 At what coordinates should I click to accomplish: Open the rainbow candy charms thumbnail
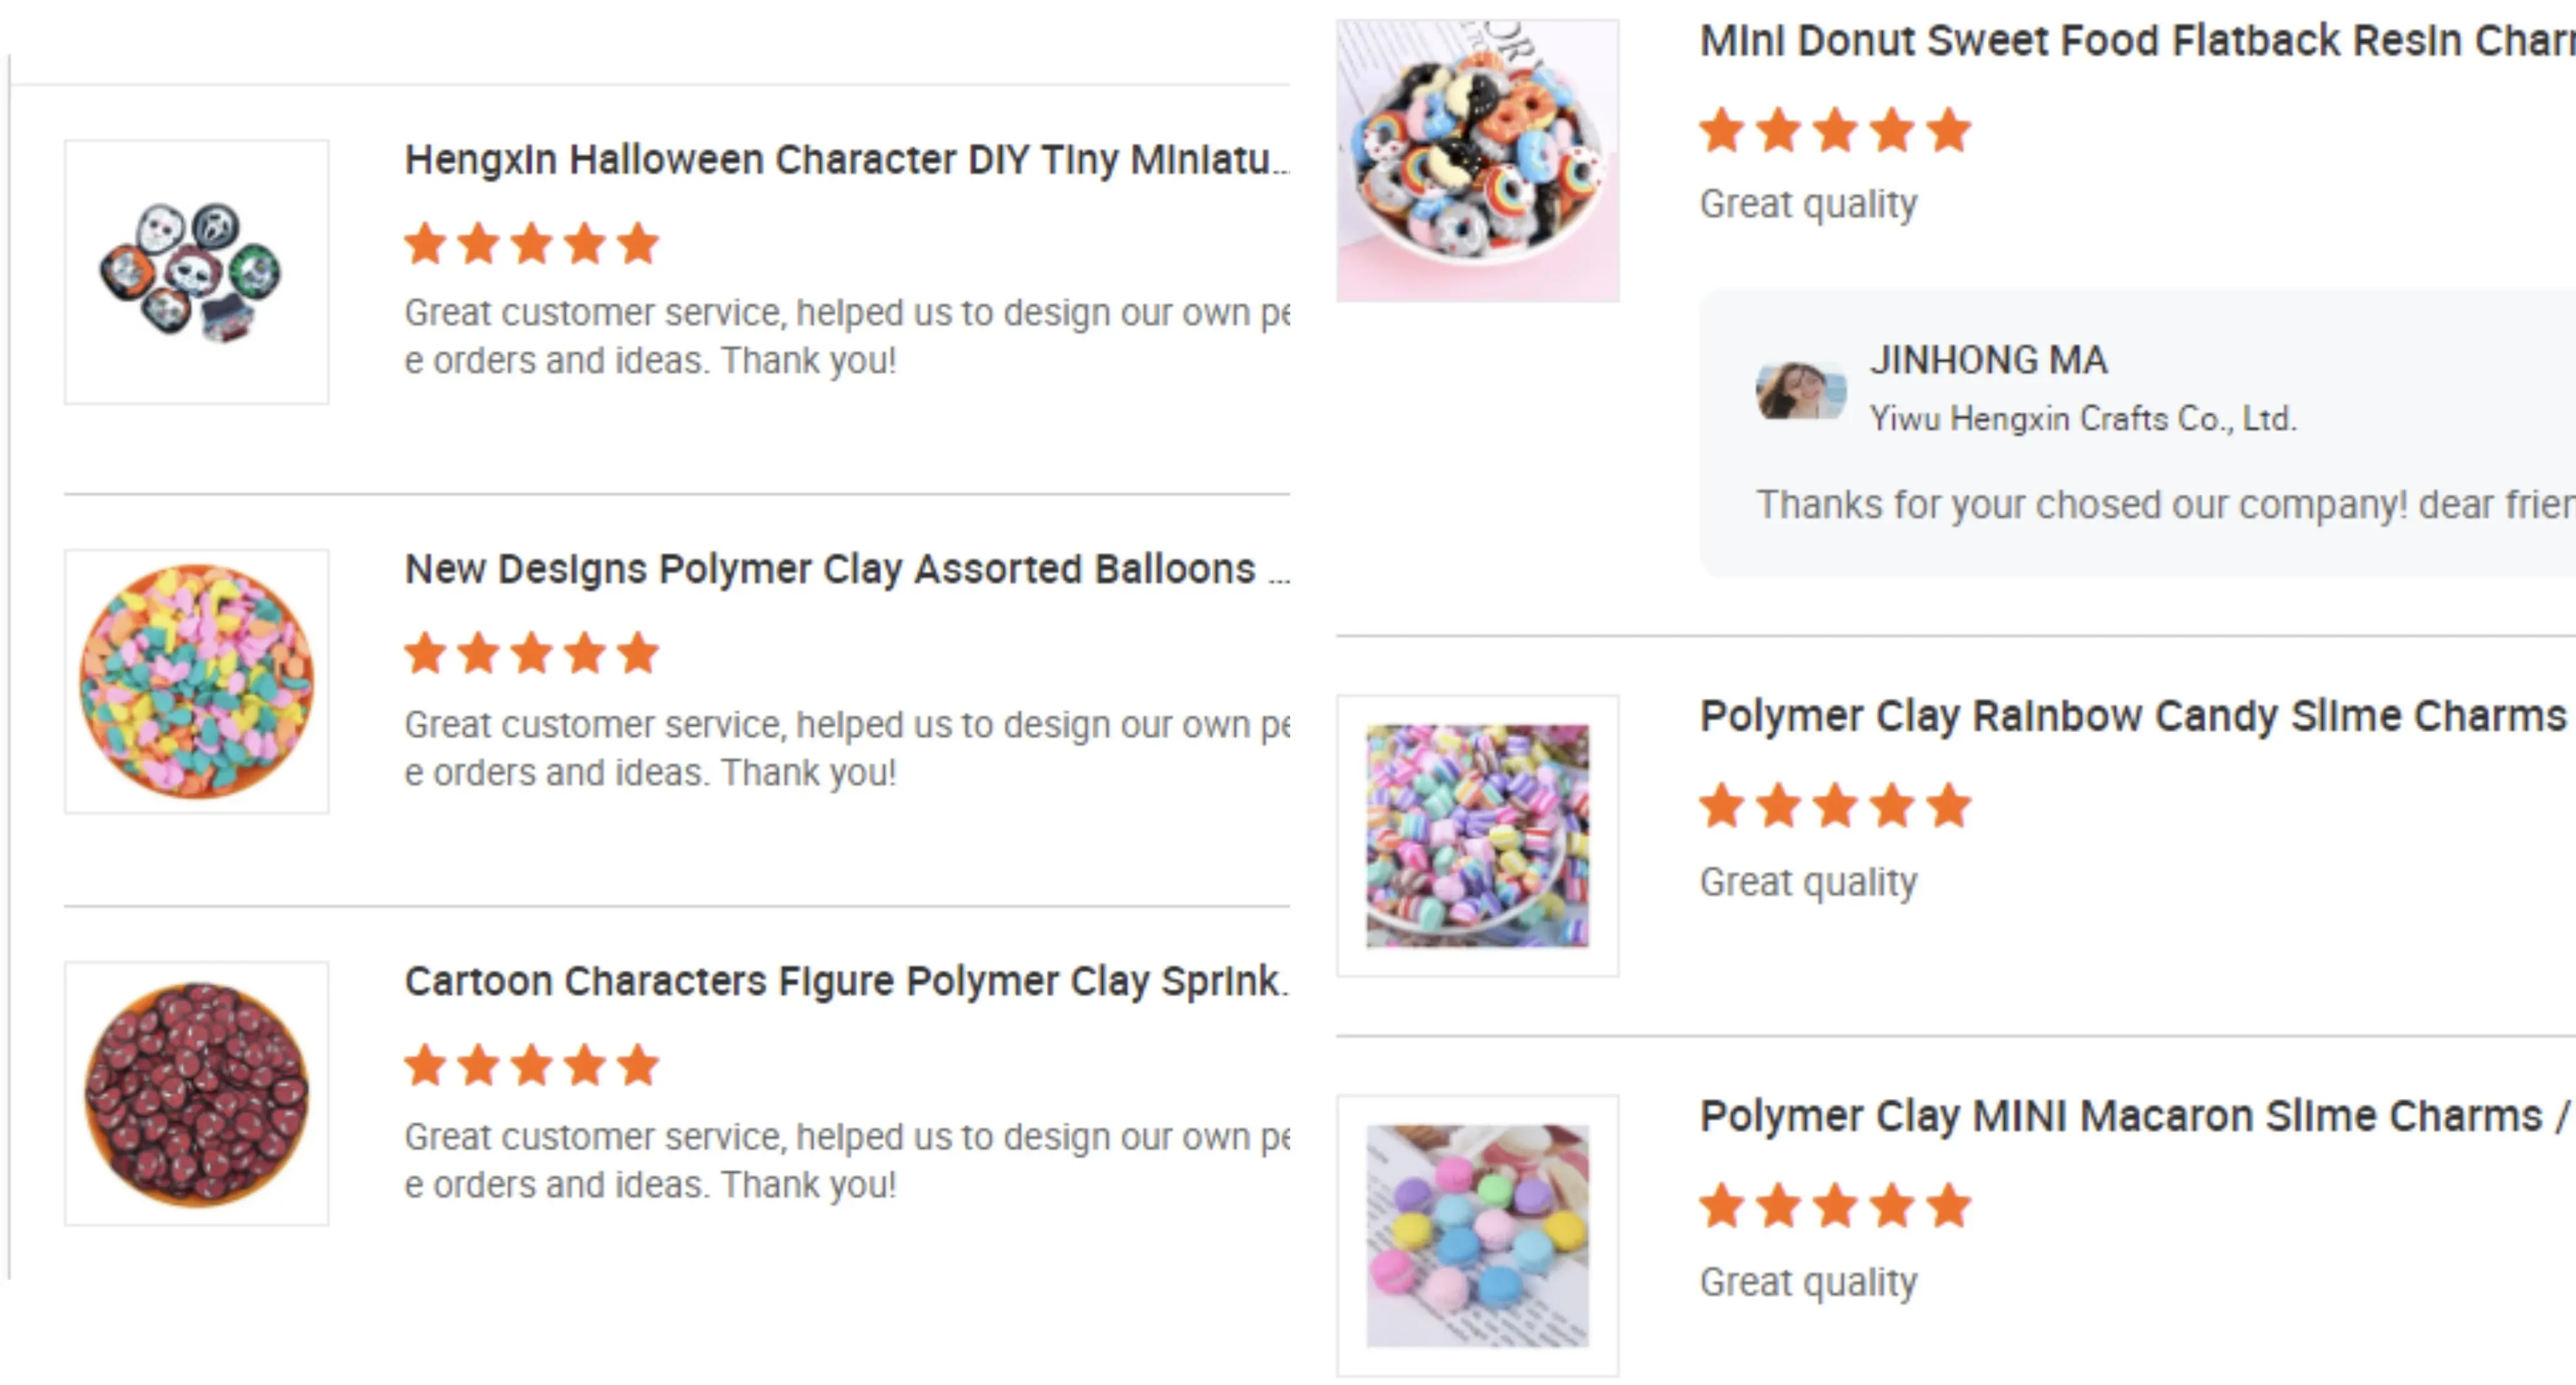pyautogui.click(x=1477, y=835)
